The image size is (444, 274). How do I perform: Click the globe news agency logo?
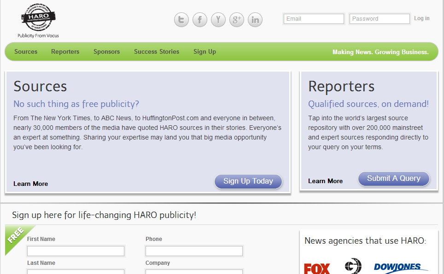click(353, 266)
